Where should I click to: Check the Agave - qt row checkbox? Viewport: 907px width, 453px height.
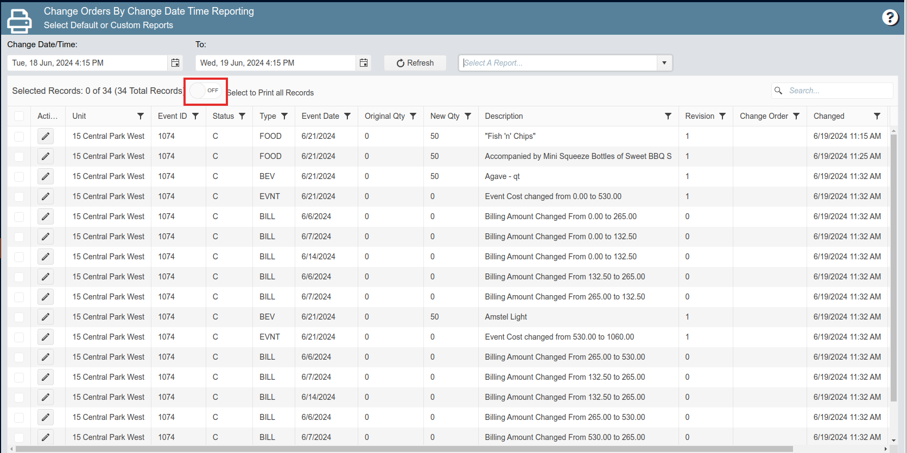pyautogui.click(x=19, y=176)
